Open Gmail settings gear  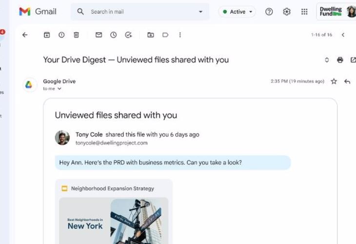[287, 12]
